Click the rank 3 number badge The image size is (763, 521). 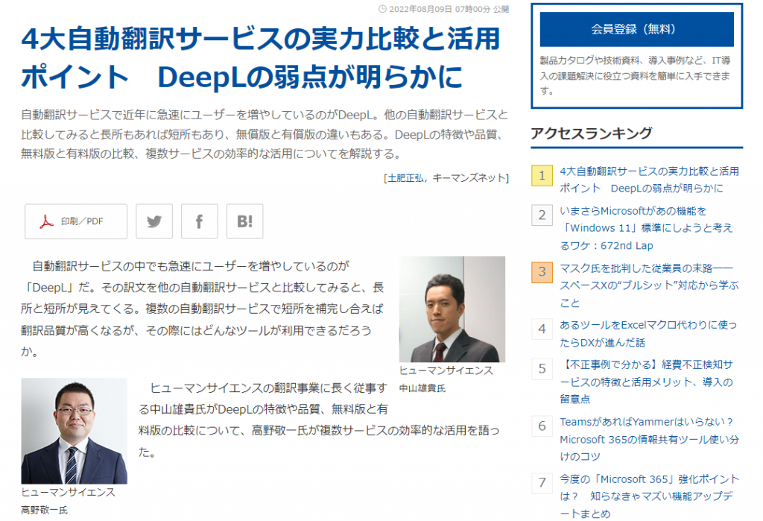coord(542,272)
